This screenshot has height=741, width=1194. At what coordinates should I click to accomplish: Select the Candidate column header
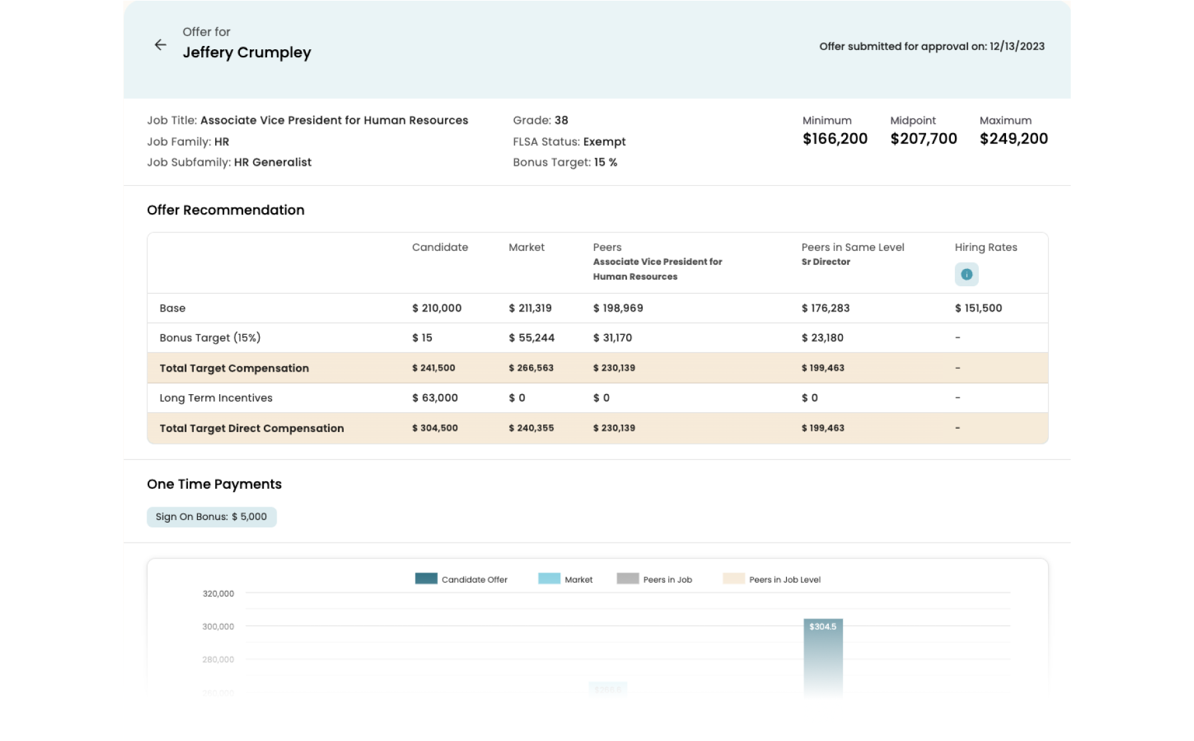click(440, 247)
